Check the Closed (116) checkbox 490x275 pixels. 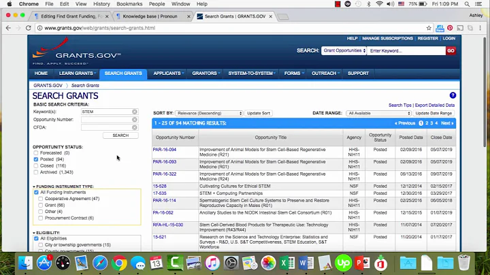pyautogui.click(x=36, y=165)
